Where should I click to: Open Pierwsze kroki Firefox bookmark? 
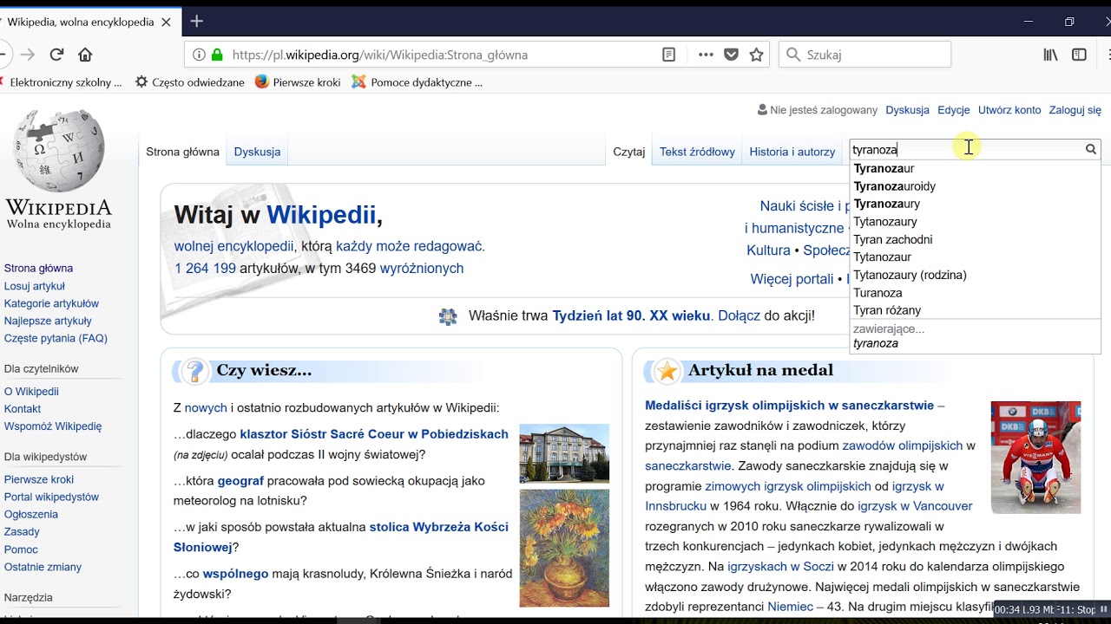pos(298,82)
